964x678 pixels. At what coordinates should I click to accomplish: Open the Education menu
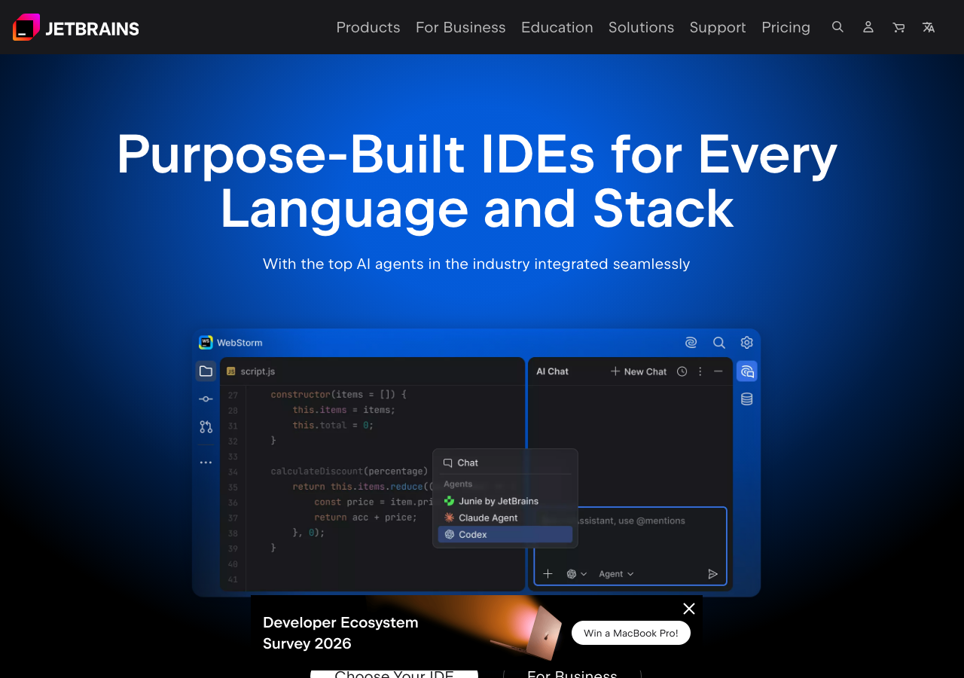point(557,27)
